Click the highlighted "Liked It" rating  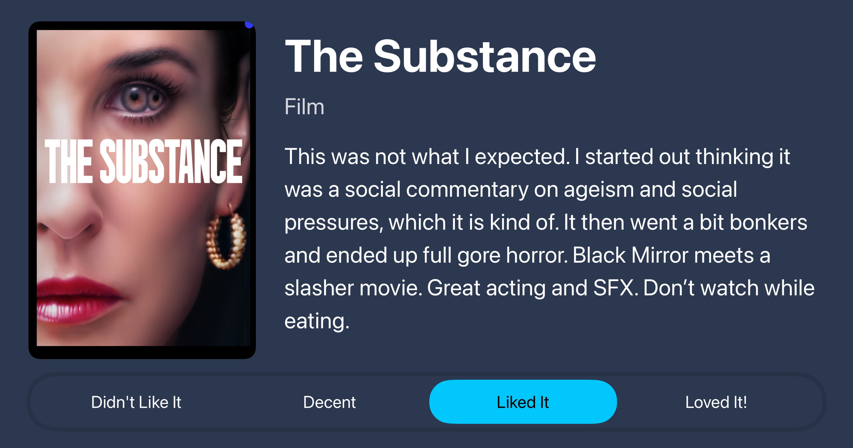point(523,402)
